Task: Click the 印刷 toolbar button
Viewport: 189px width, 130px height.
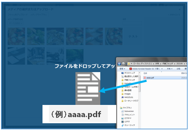Action: pos(178,69)
